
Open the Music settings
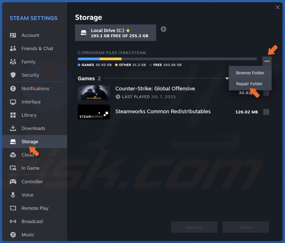coord(35,235)
